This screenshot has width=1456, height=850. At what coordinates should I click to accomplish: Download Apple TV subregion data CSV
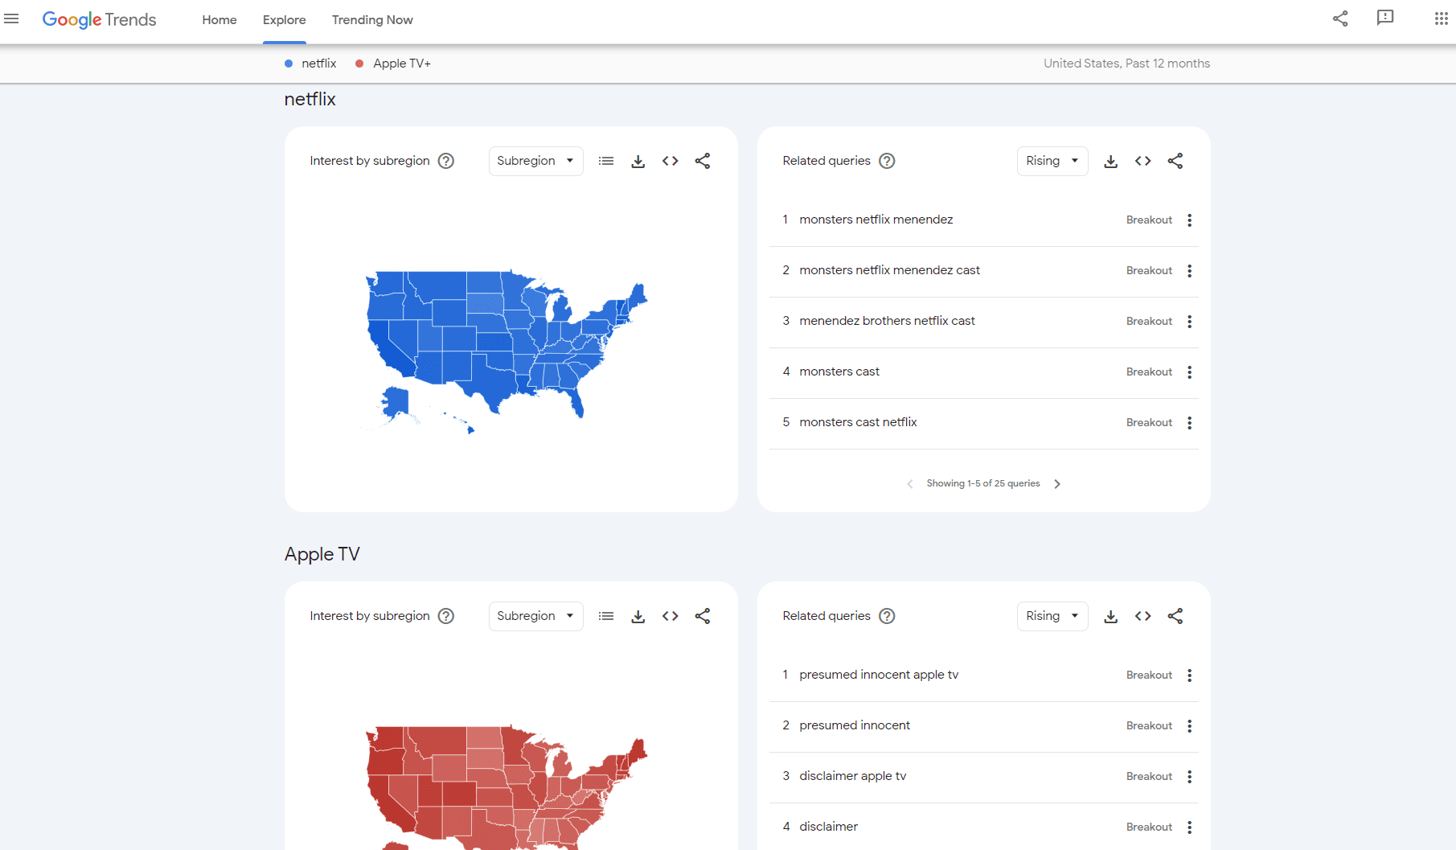click(638, 616)
